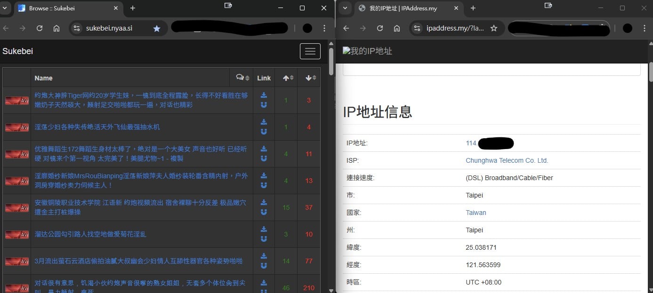The height and width of the screenshot is (293, 653).
Task: Click the leechers count 210
Action: pos(309,288)
